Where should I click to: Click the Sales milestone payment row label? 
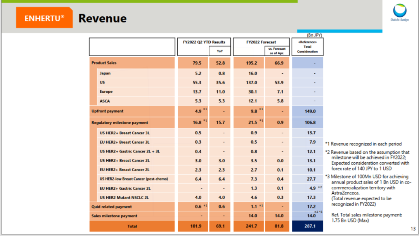(114, 216)
